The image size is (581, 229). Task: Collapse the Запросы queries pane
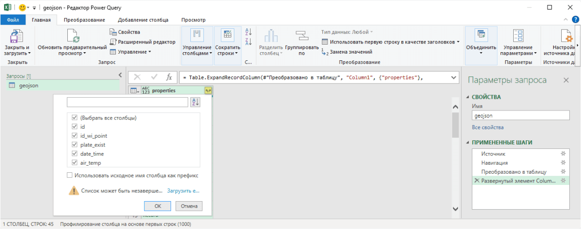120,75
